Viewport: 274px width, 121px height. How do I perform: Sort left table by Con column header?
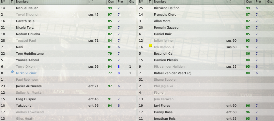(111, 2)
